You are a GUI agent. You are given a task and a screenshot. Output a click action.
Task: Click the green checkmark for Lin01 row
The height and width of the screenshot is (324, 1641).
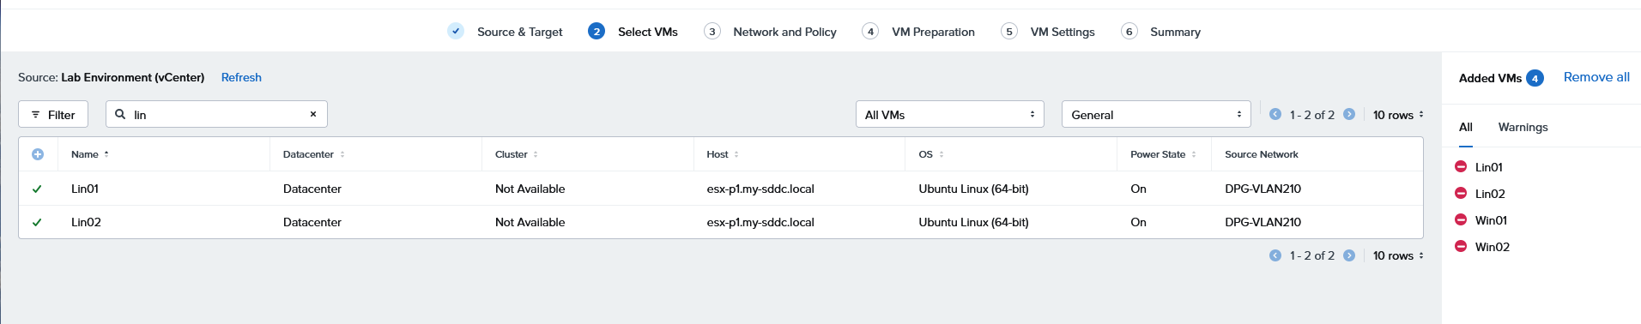37,189
